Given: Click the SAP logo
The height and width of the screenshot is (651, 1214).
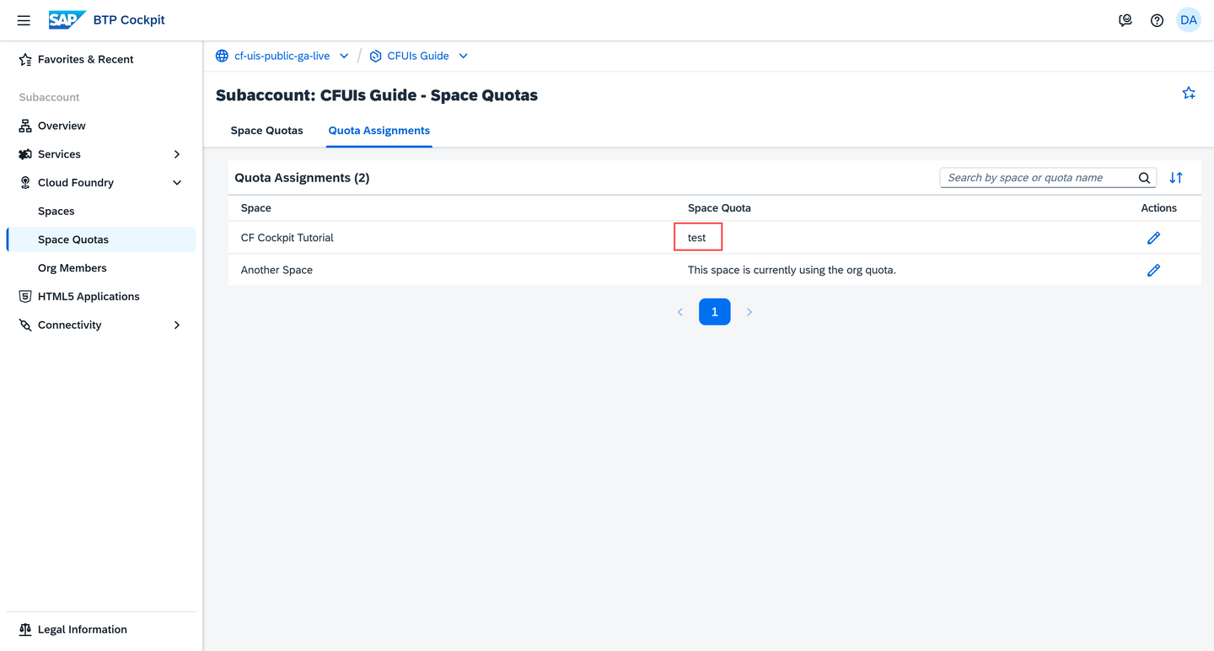Looking at the screenshot, I should point(67,20).
